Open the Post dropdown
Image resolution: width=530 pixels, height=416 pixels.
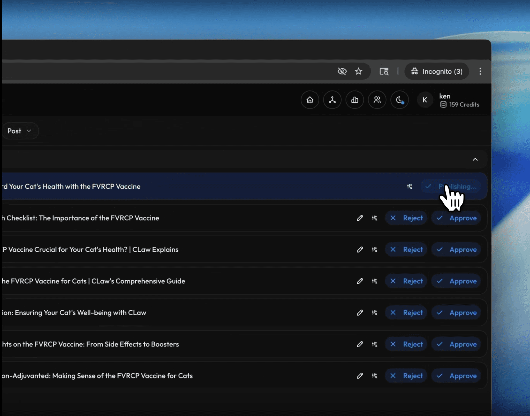(20, 131)
